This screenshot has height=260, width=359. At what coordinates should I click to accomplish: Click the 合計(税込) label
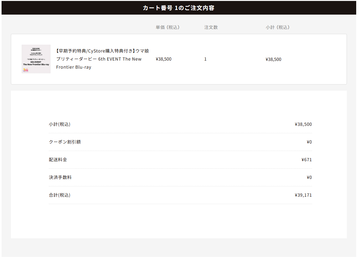tap(60, 195)
